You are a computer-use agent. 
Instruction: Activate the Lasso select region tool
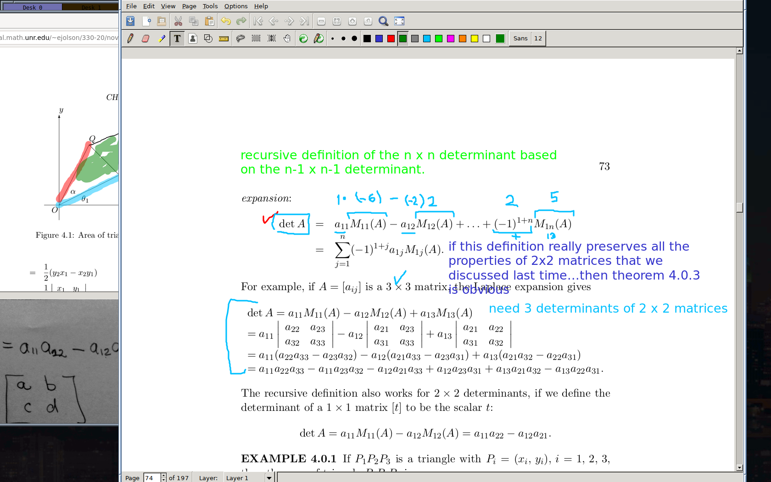[240, 39]
